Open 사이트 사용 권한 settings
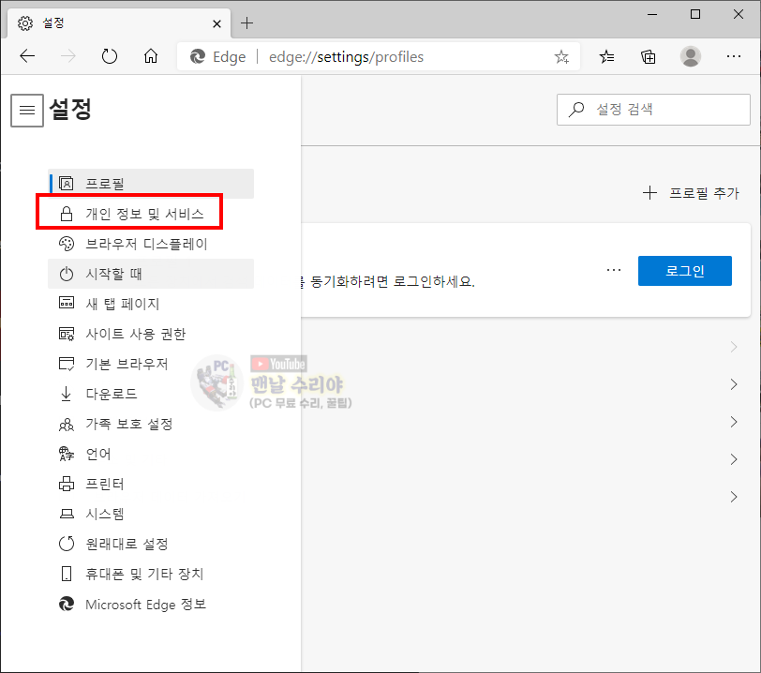 [x=151, y=334]
